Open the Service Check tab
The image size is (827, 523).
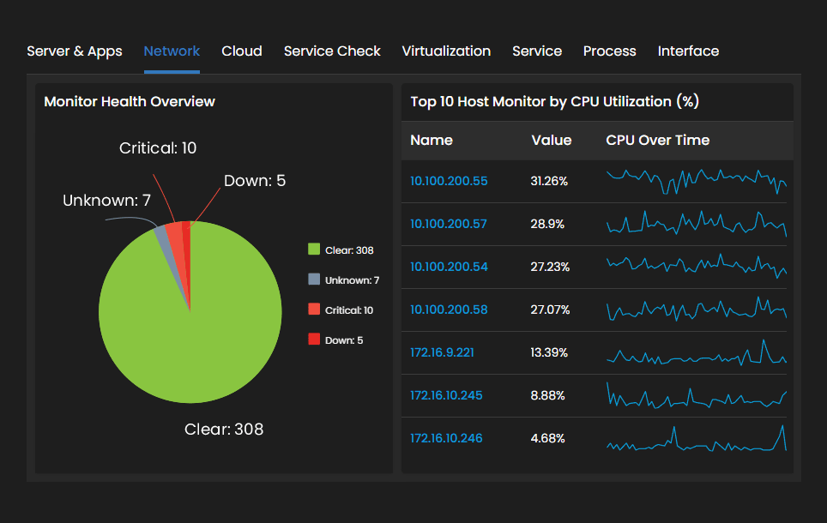(332, 51)
